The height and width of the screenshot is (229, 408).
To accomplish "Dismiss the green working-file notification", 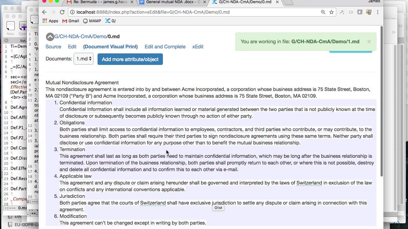I will click(369, 41).
